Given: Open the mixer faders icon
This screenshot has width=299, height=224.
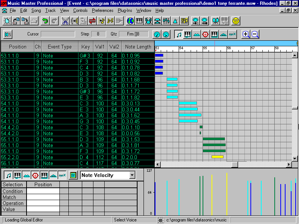Looking at the screenshot, I should [x=166, y=21].
